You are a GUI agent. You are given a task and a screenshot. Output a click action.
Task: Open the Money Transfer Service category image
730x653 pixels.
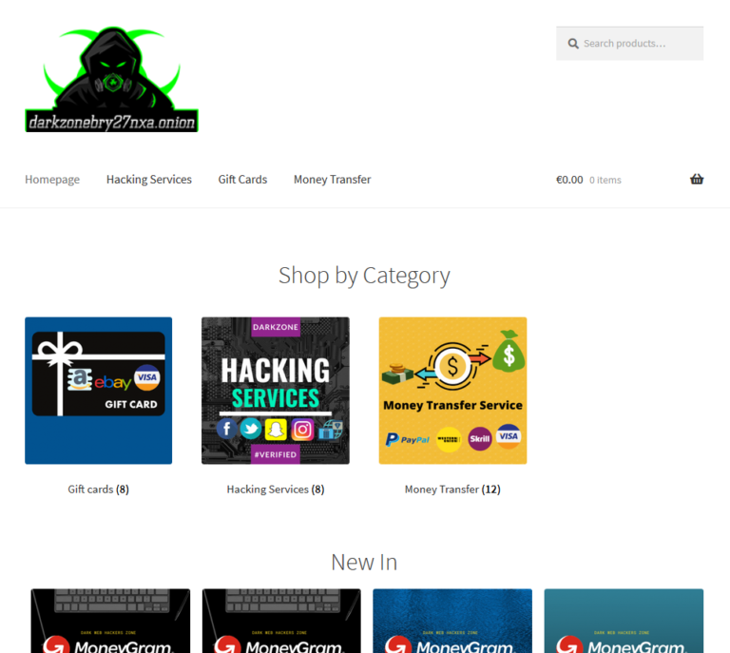click(452, 391)
